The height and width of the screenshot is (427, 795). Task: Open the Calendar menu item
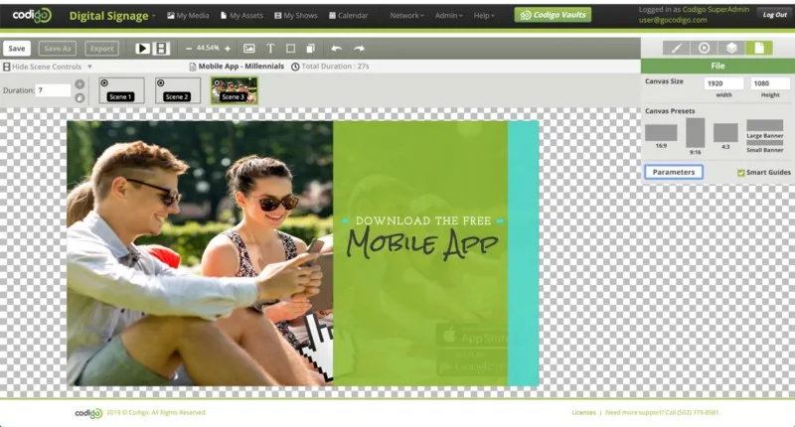tap(348, 16)
